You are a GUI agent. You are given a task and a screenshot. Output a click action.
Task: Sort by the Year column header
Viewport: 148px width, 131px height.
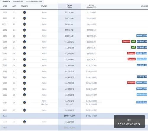[5, 6]
